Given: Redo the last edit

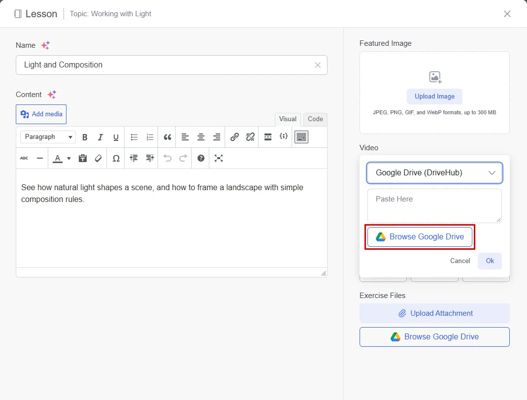Looking at the screenshot, I should 183,158.
